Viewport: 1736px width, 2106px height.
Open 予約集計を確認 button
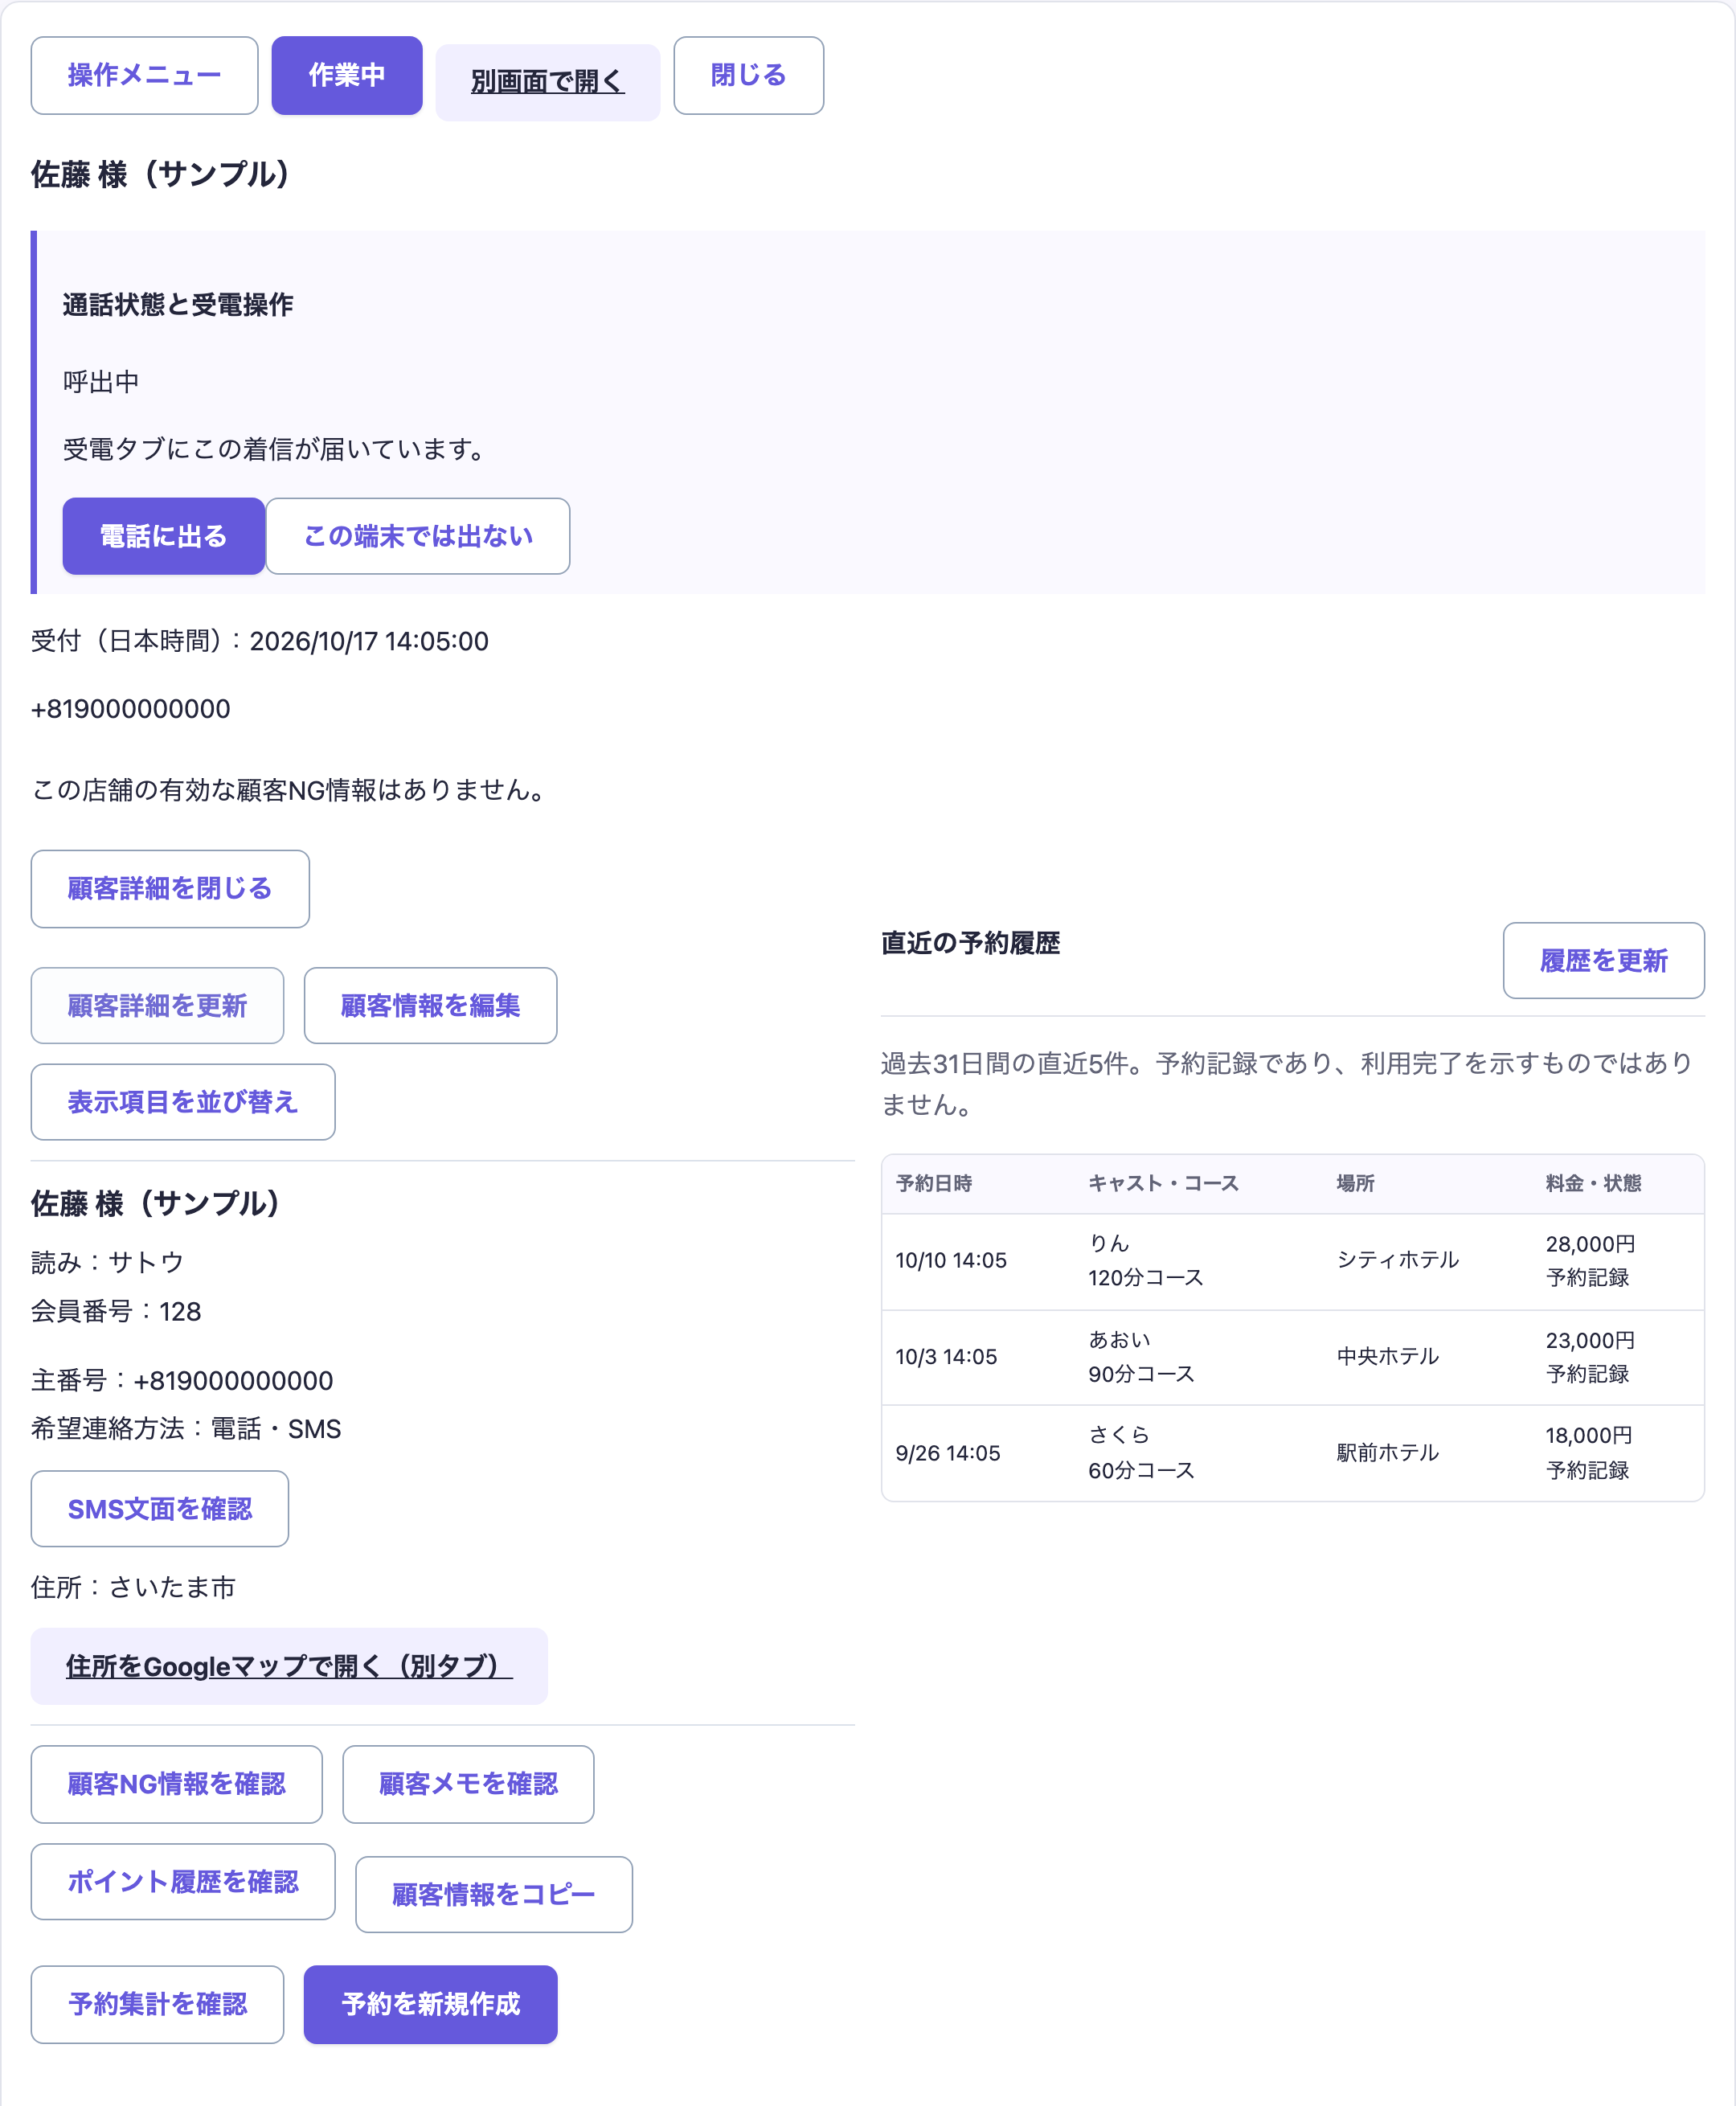pos(157,2005)
